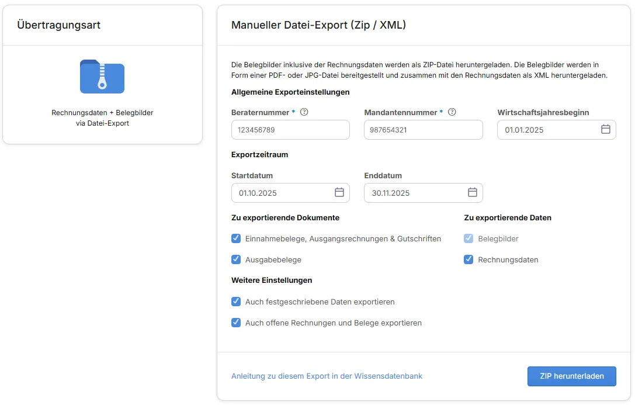
Task: Click the calendar icon next to Startdatum
Action: point(339,192)
